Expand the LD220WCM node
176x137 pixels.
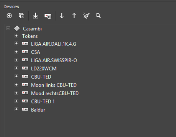(x=16, y=68)
